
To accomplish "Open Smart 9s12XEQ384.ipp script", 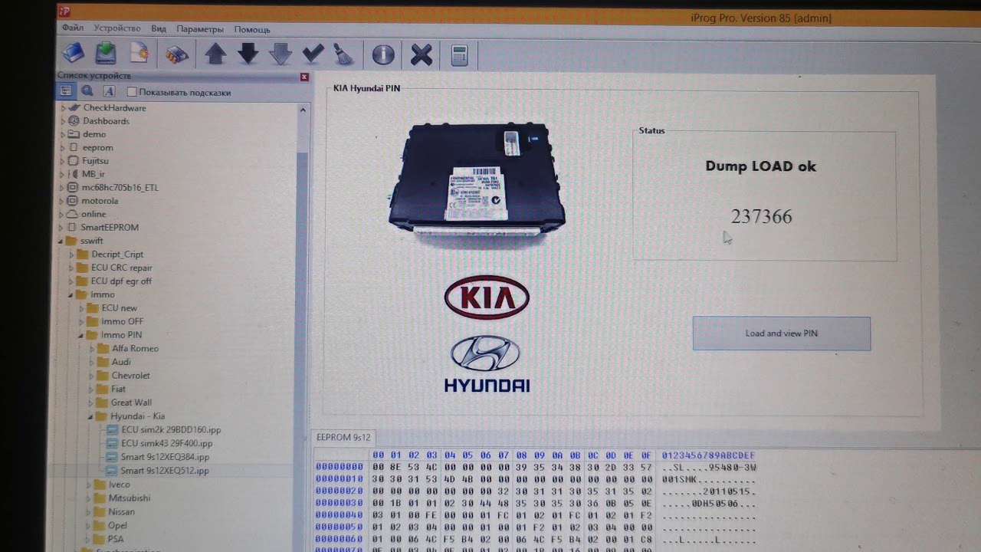I will coord(165,457).
